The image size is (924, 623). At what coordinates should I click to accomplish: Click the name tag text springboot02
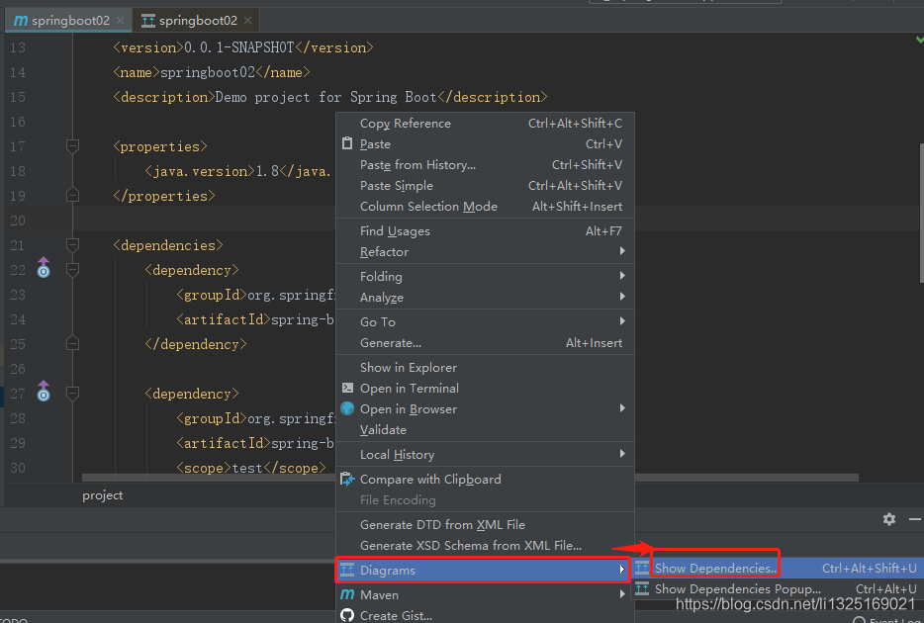[208, 72]
